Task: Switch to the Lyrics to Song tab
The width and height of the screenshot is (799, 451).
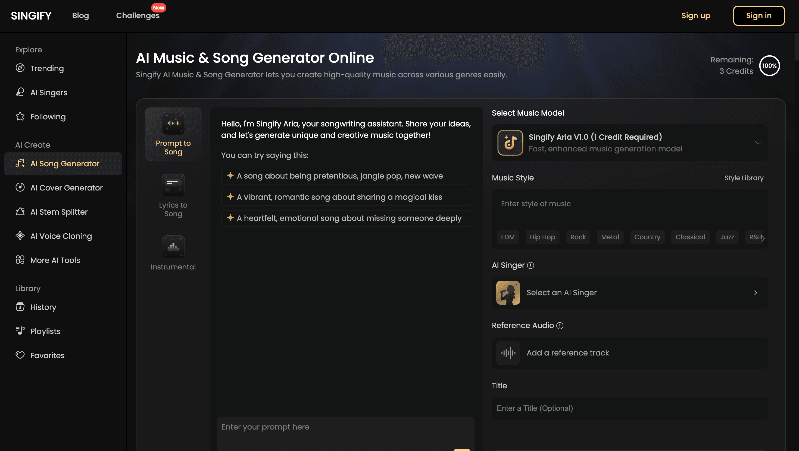Action: [173, 196]
